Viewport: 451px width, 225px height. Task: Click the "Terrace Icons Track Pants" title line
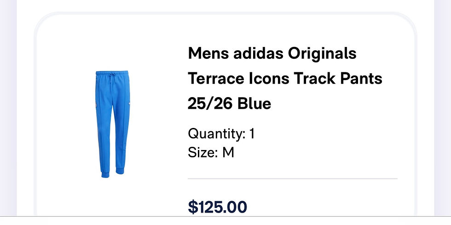285,79
